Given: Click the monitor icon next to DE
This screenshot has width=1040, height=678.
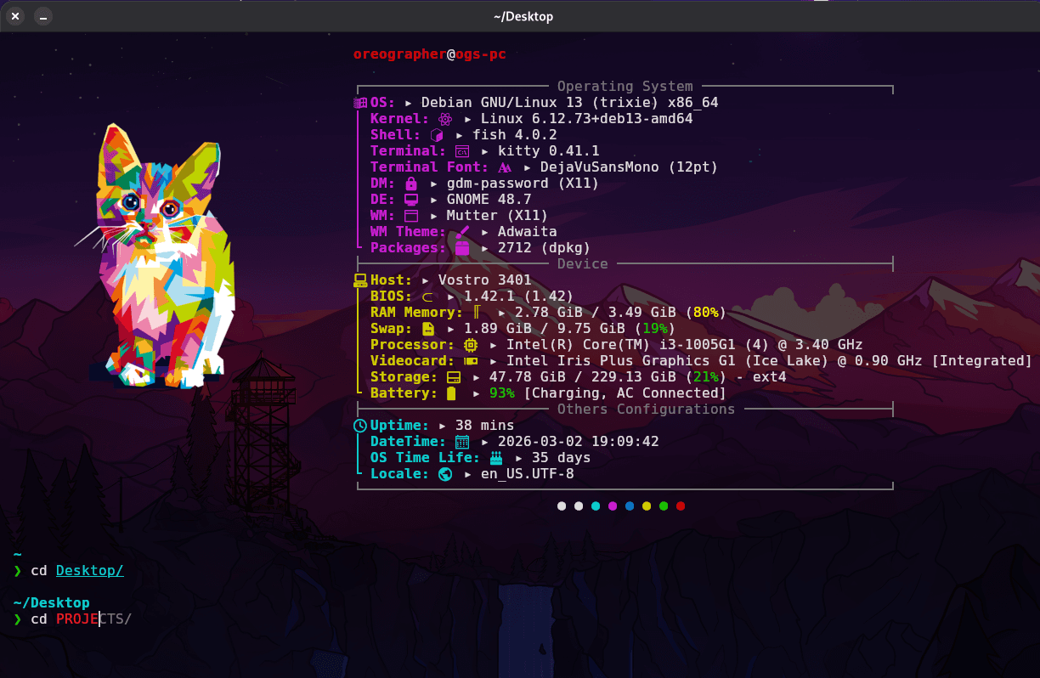Looking at the screenshot, I should (411, 200).
